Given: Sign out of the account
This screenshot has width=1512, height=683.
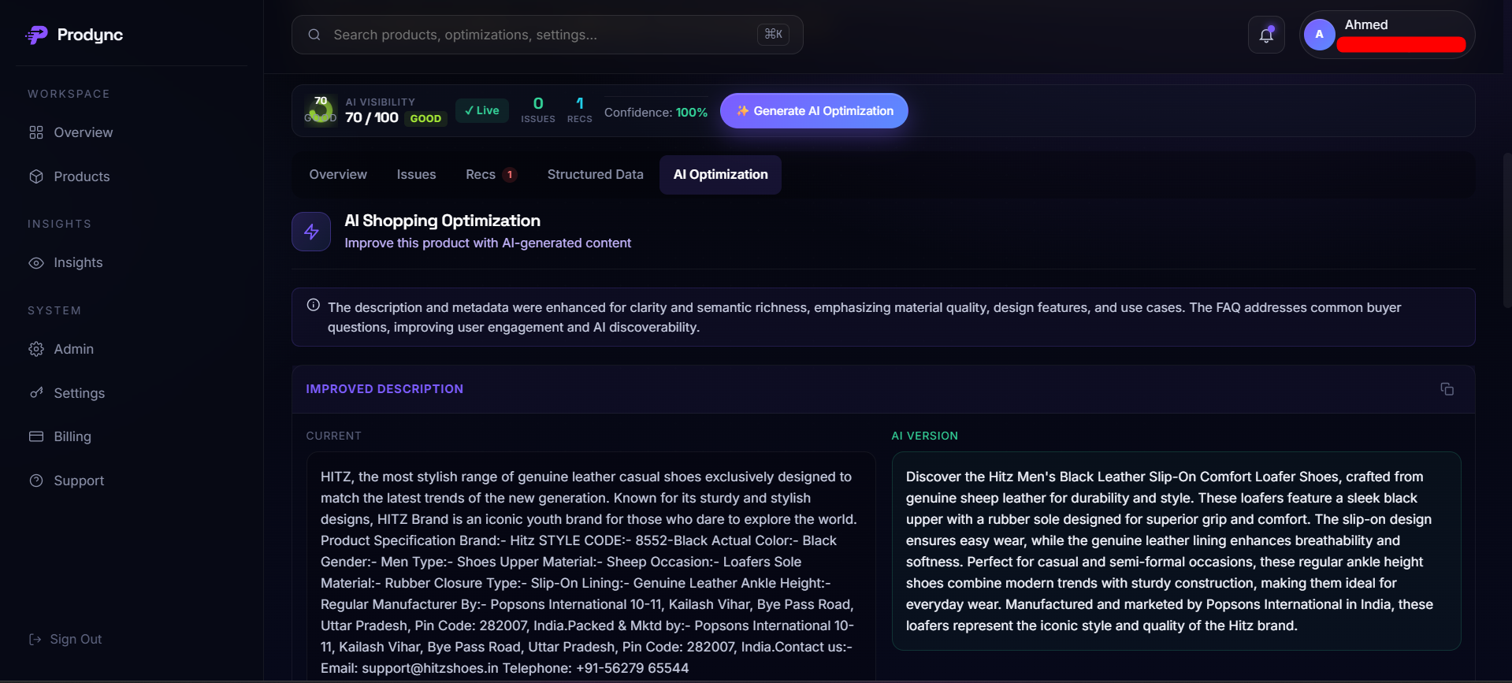Looking at the screenshot, I should (x=65, y=640).
